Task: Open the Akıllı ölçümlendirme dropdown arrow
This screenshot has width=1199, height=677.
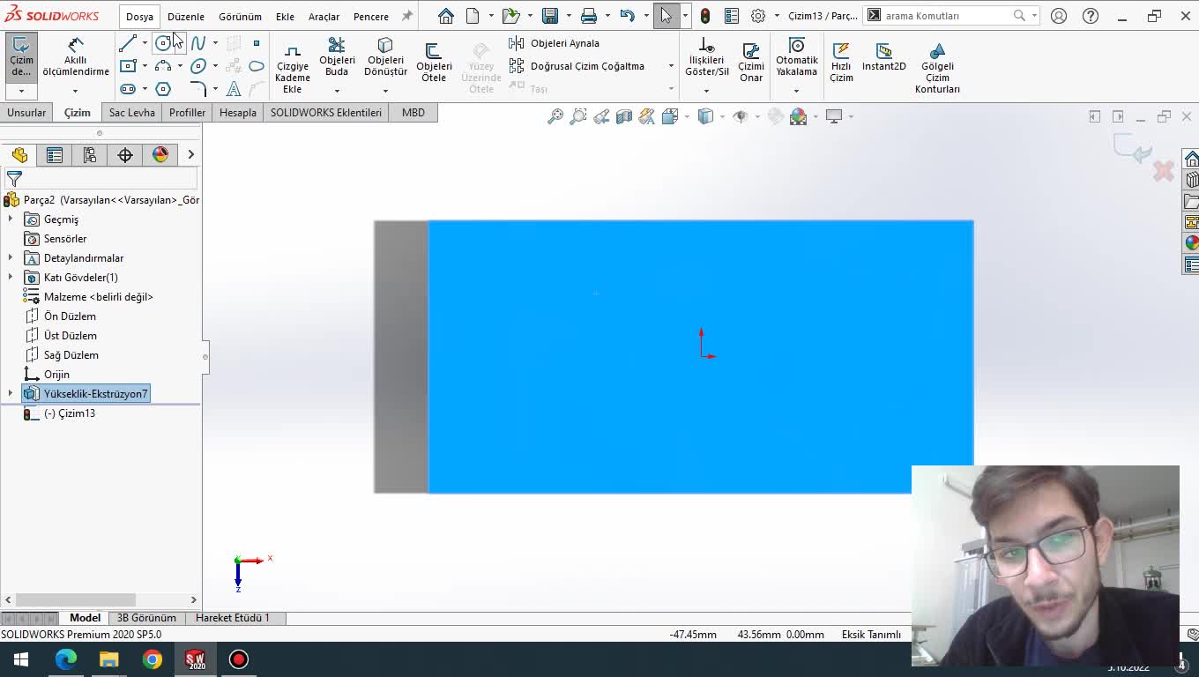Action: 75,90
